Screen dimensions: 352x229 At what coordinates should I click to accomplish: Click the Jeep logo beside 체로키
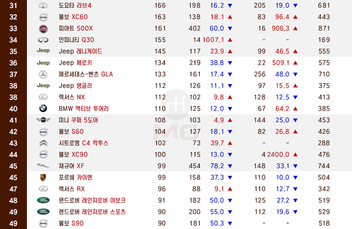coord(43,63)
